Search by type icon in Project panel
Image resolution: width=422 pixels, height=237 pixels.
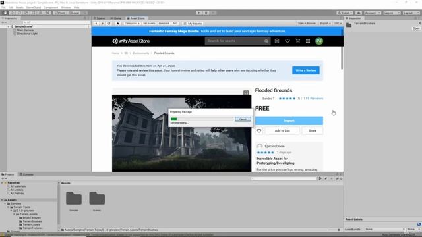pos(320,178)
